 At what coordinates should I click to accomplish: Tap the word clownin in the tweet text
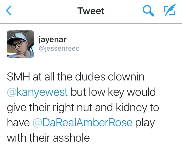point(126,77)
